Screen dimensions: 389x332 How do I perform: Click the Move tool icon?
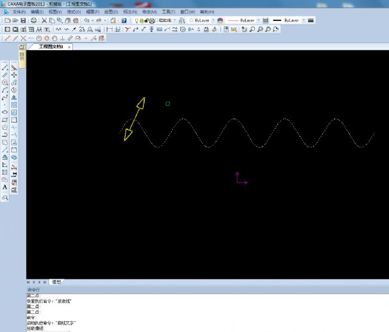[14, 75]
